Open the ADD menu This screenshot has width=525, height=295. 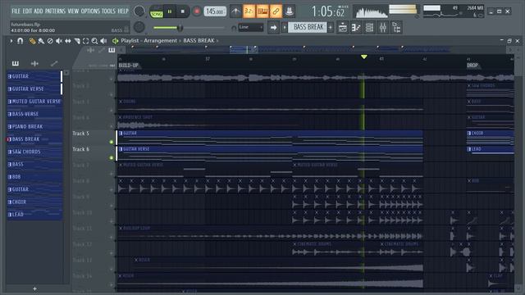coord(39,11)
